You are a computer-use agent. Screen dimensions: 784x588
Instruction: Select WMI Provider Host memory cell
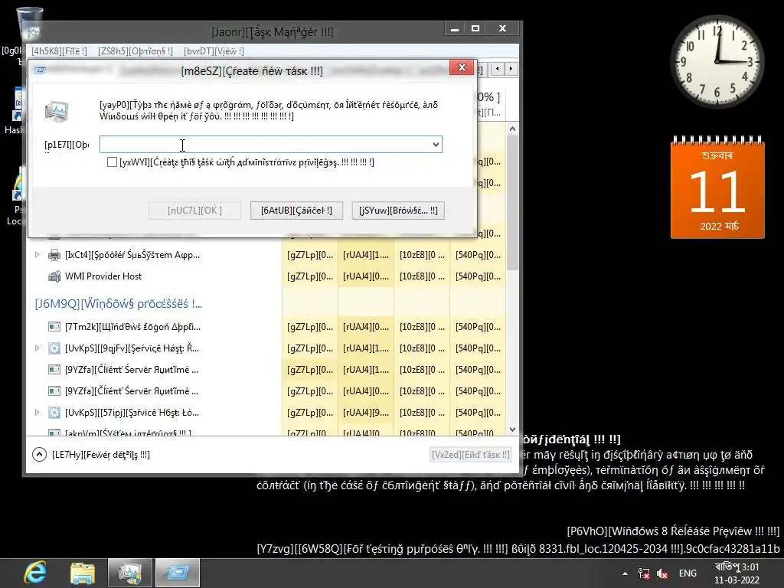[x=366, y=276]
